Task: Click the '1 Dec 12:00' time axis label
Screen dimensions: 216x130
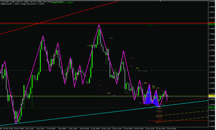Action: [x=29, y=129]
